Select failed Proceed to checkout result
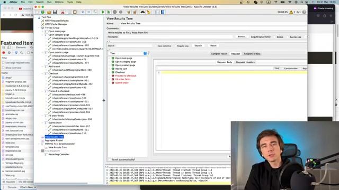 click(126, 76)
